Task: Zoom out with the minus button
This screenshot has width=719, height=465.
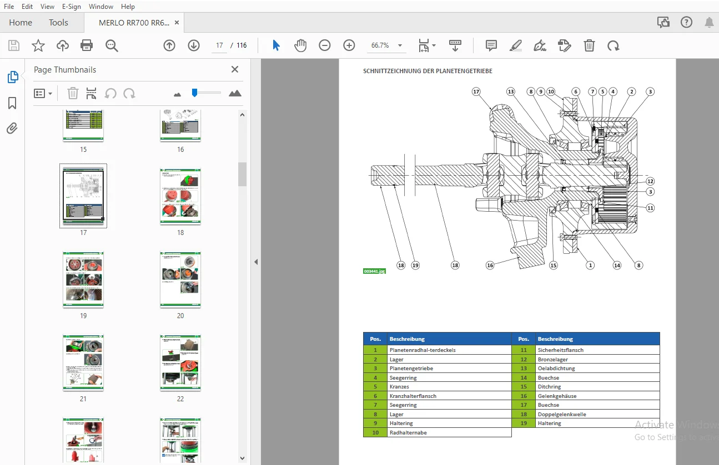Action: [x=325, y=45]
